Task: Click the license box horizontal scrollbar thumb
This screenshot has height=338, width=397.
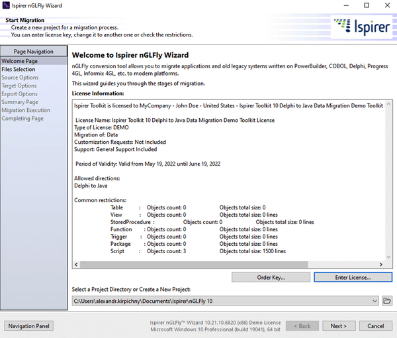Action: coord(194,264)
